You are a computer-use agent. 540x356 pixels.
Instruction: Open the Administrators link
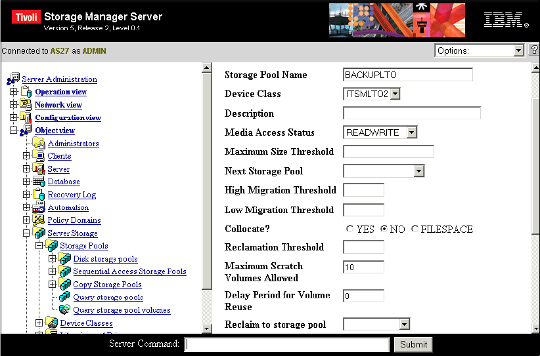(74, 144)
